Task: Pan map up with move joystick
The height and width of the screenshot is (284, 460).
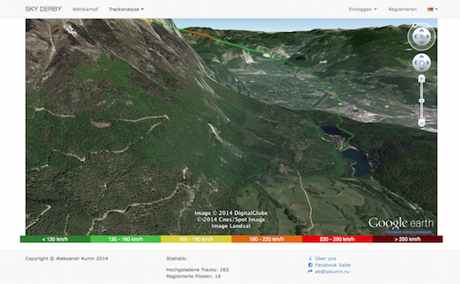Action: click(422, 56)
